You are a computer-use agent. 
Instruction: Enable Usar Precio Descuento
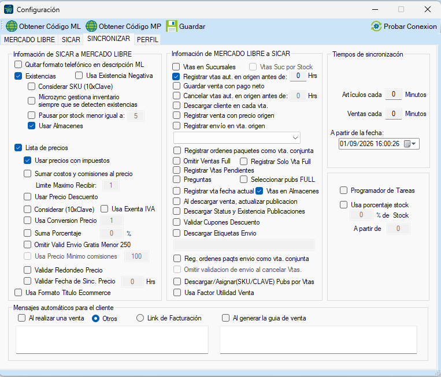click(28, 197)
